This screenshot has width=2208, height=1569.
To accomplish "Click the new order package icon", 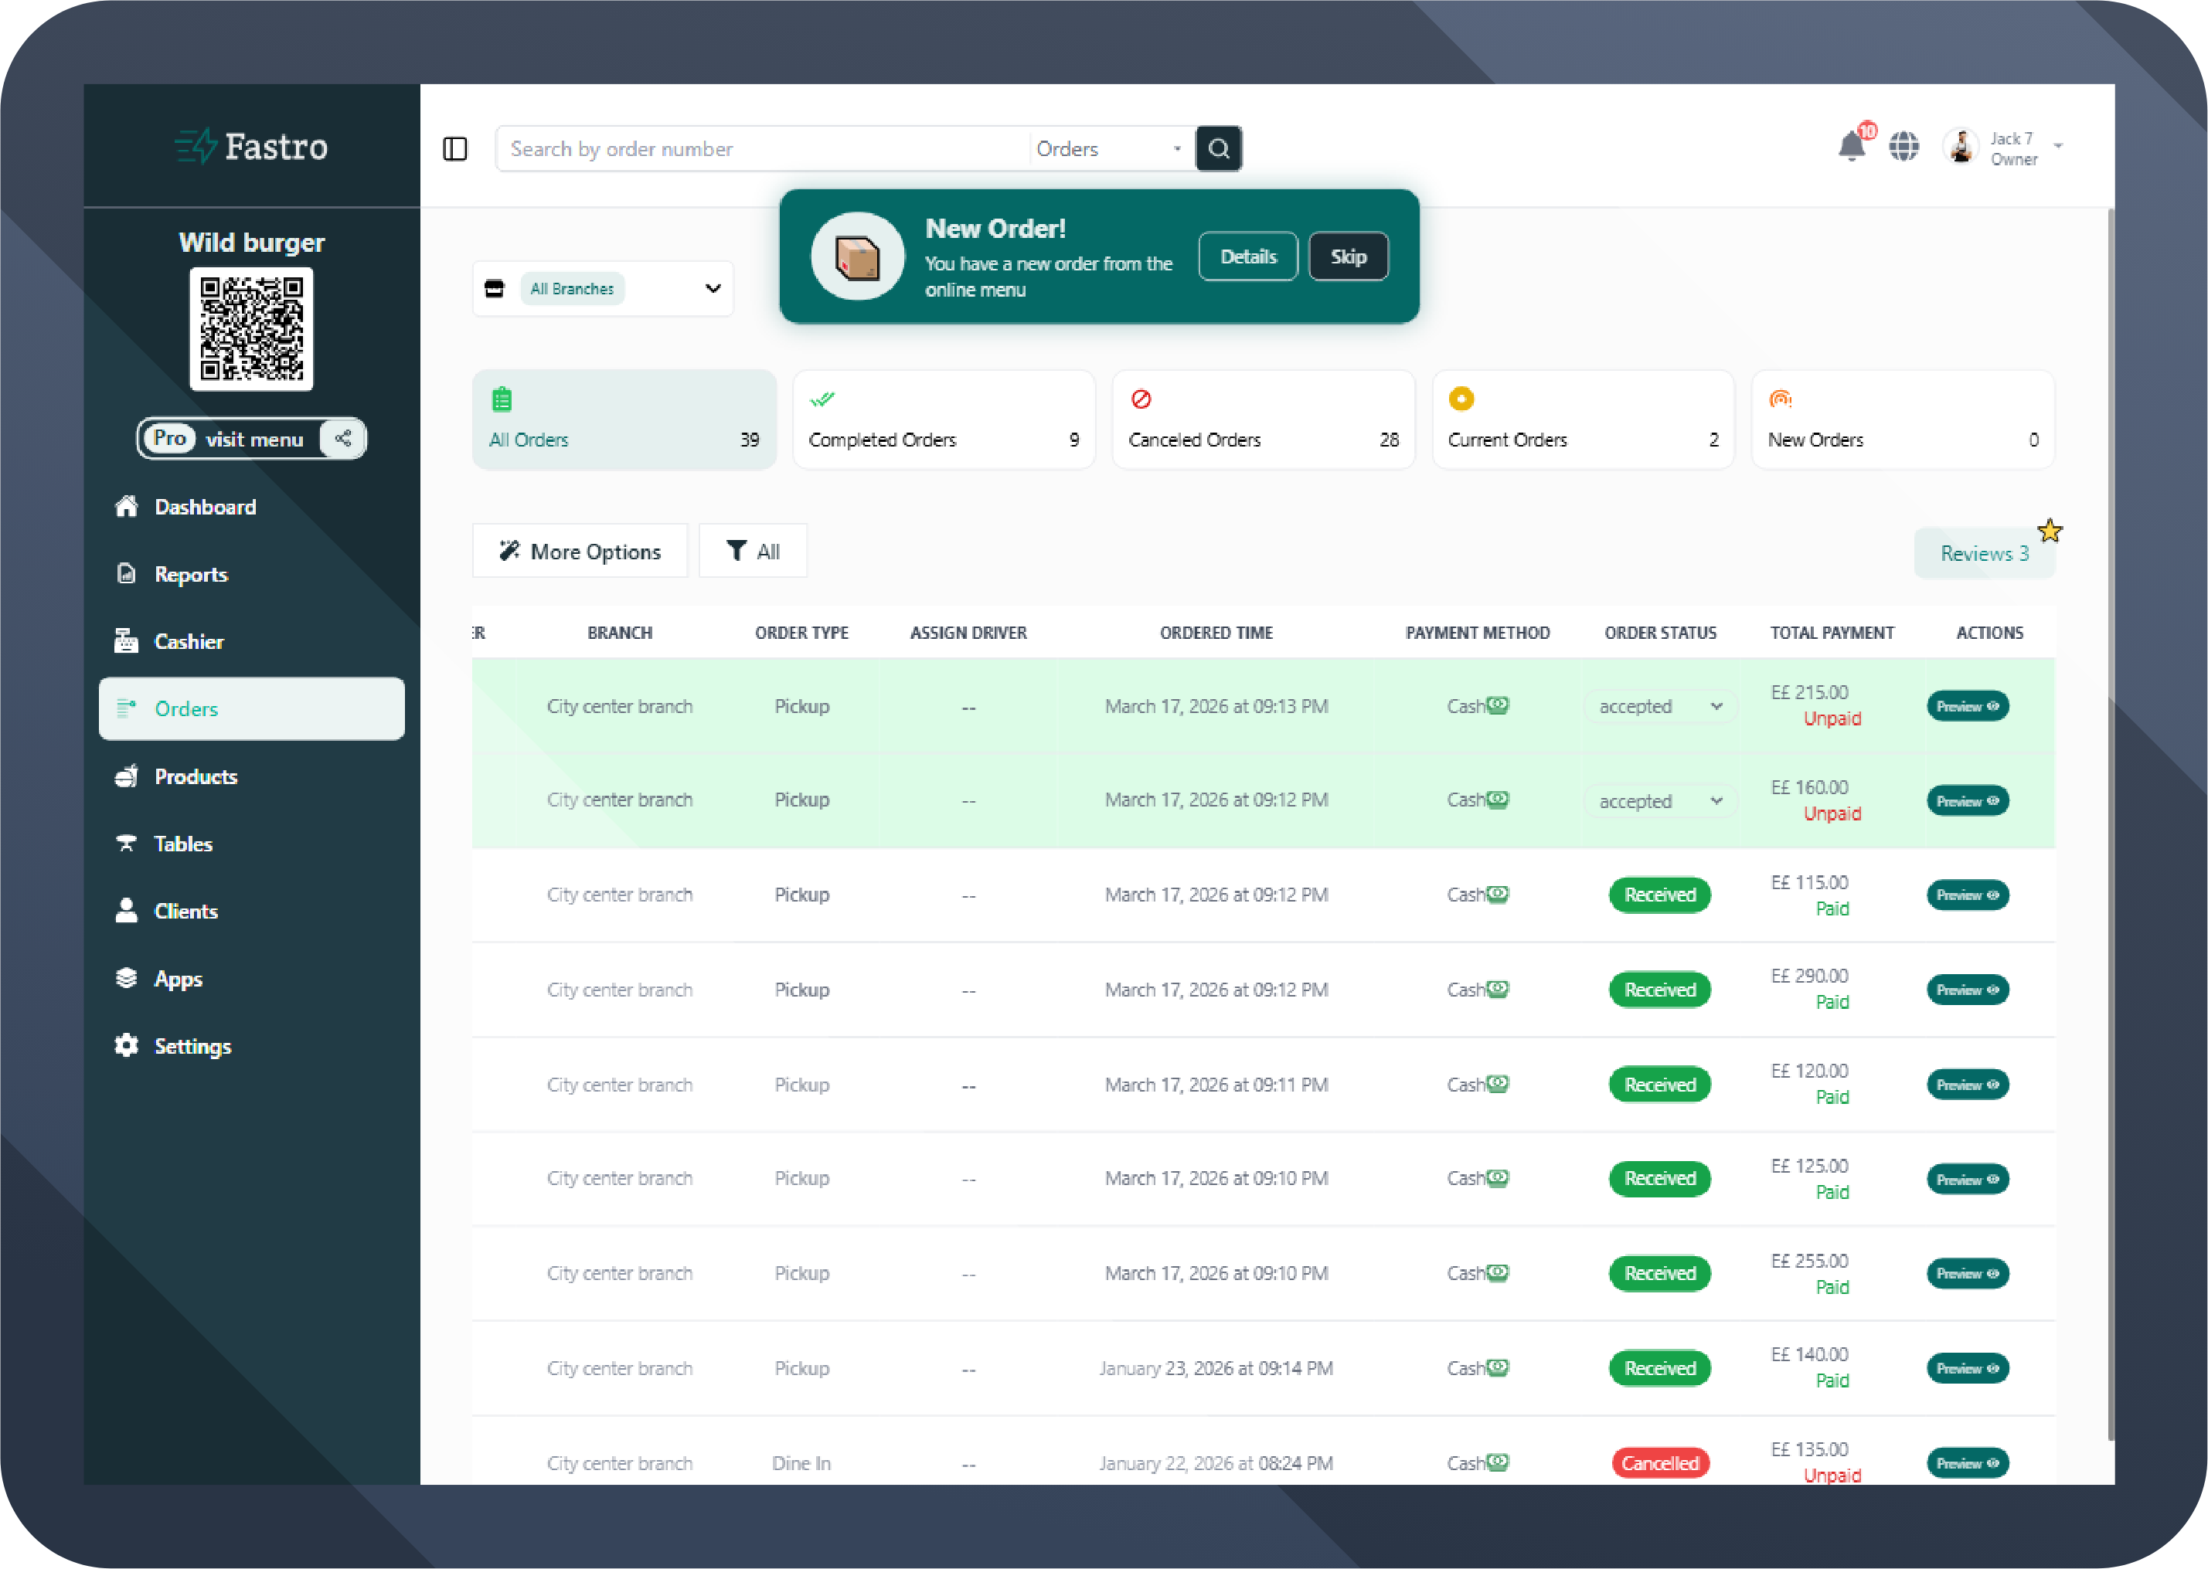I will (x=857, y=257).
